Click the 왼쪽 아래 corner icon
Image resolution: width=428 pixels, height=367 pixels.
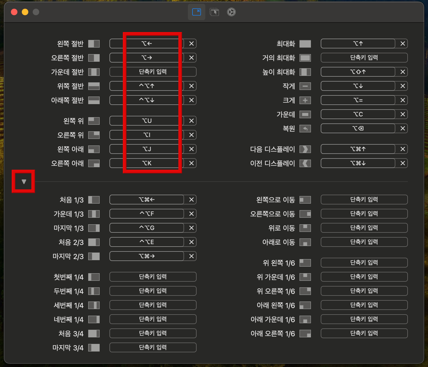coord(94,149)
